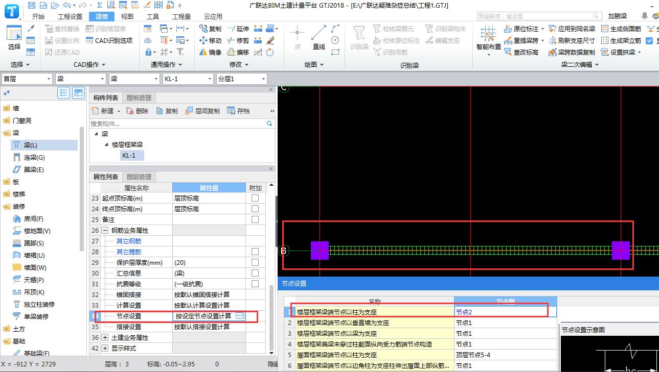The height and width of the screenshot is (372, 659).
Task: Switch to the 图层管理 tab
Action: point(139,177)
